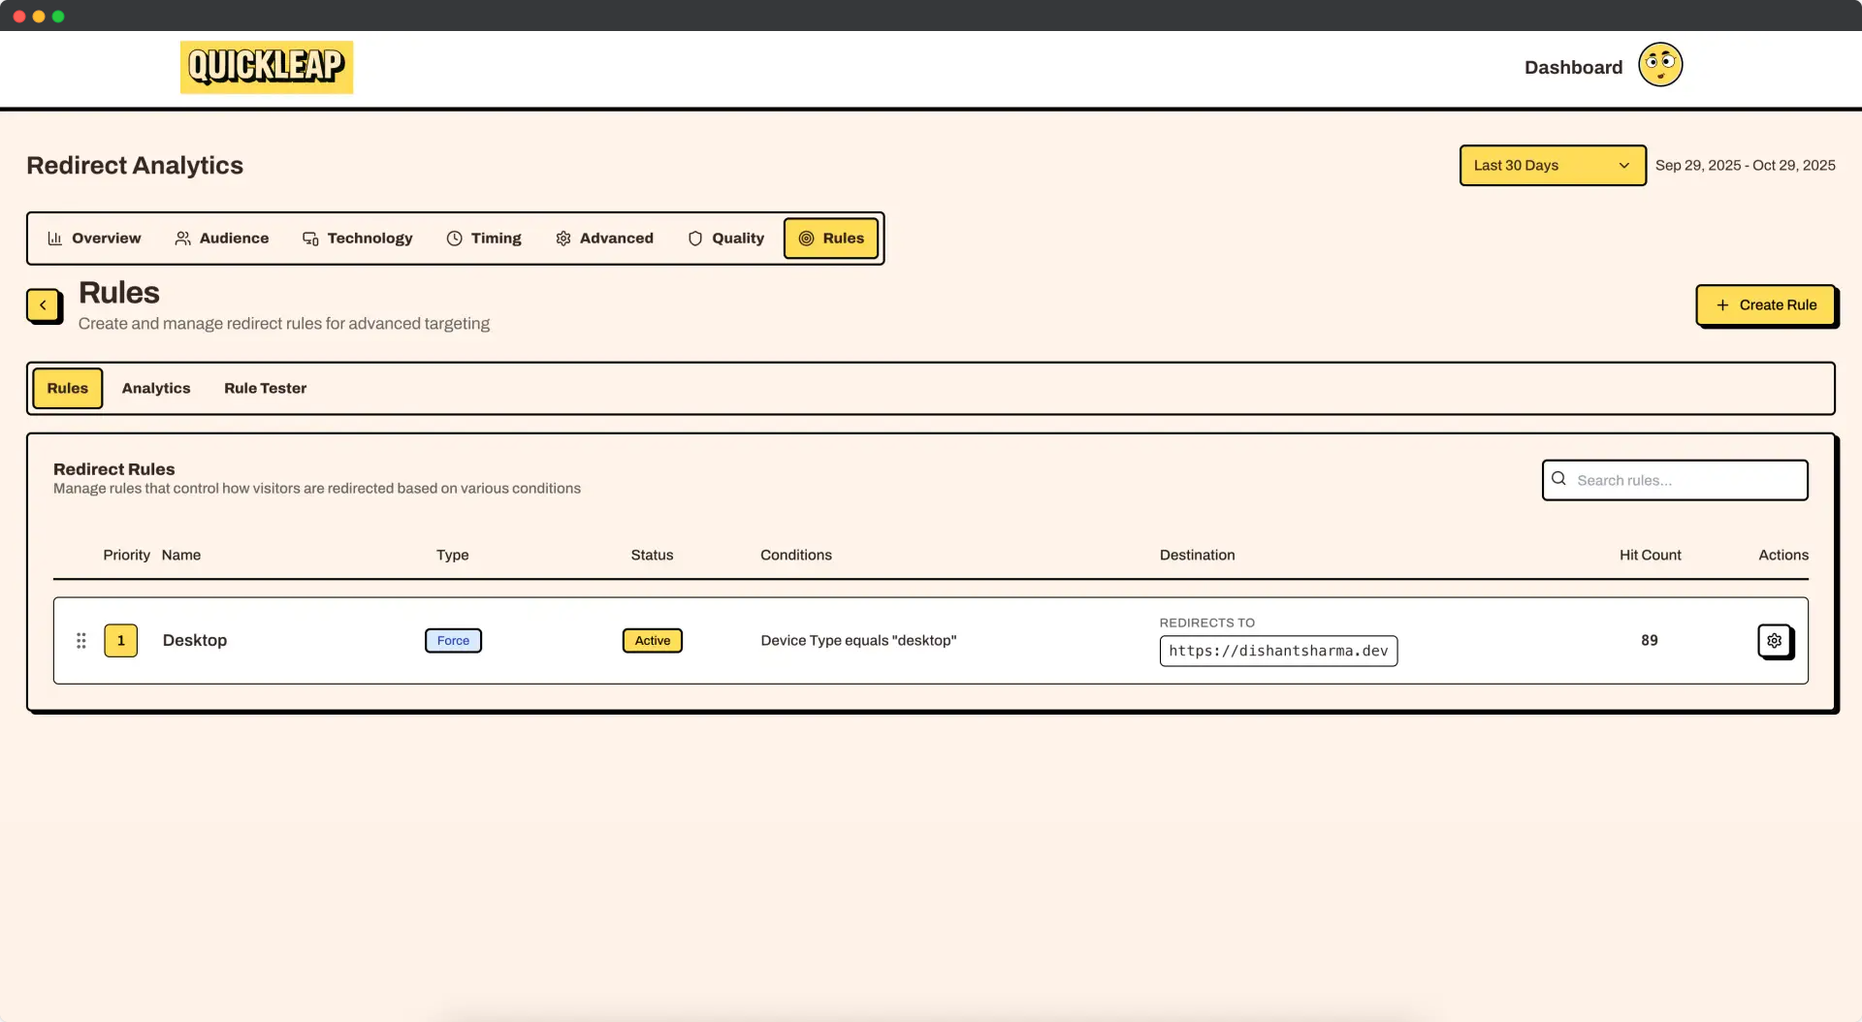The width and height of the screenshot is (1862, 1022).
Task: Switch to the Rule Tester tab
Action: pyautogui.click(x=265, y=388)
